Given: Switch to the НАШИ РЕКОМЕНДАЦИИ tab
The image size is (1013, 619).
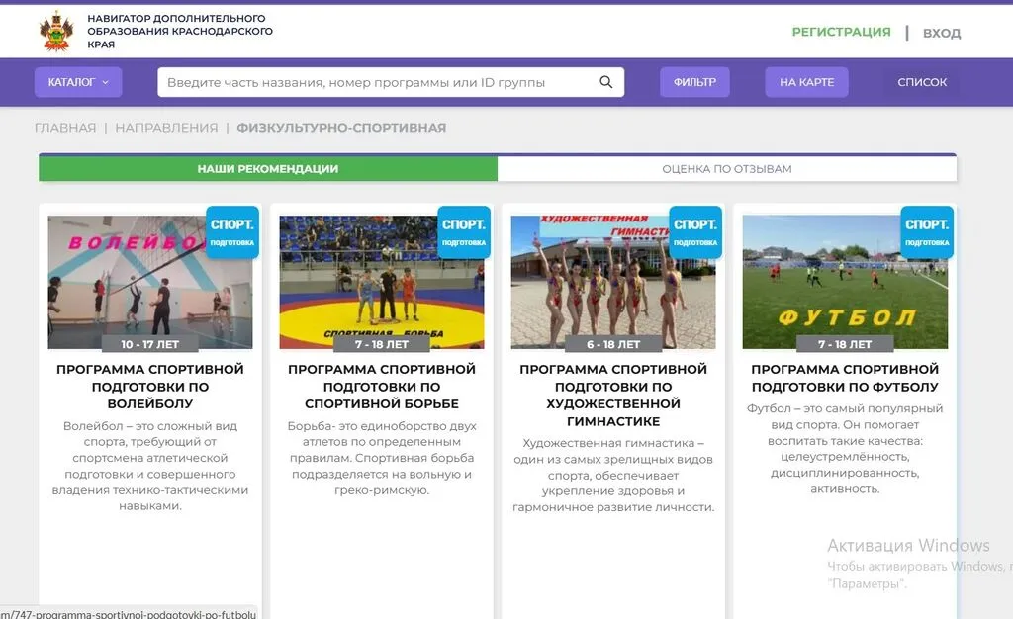Looking at the screenshot, I should pos(268,168).
